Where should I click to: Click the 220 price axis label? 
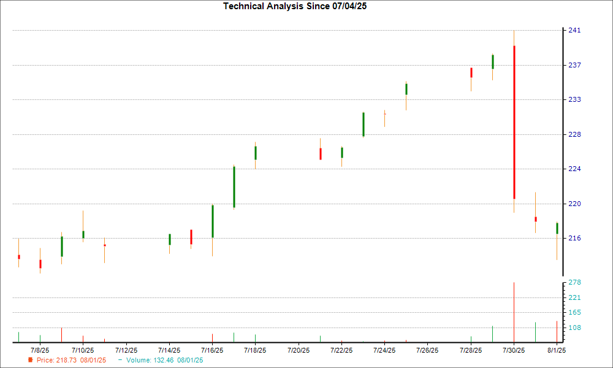click(x=574, y=204)
